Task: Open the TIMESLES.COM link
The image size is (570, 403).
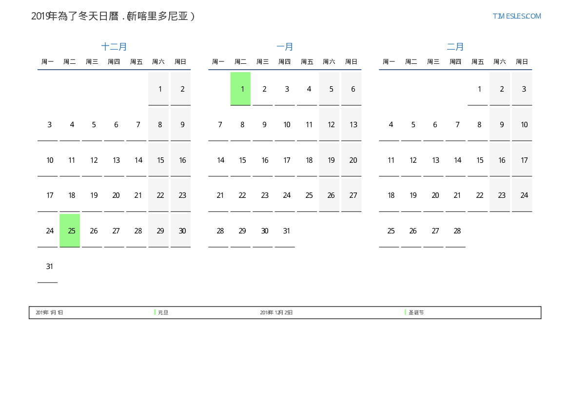Action: point(516,16)
